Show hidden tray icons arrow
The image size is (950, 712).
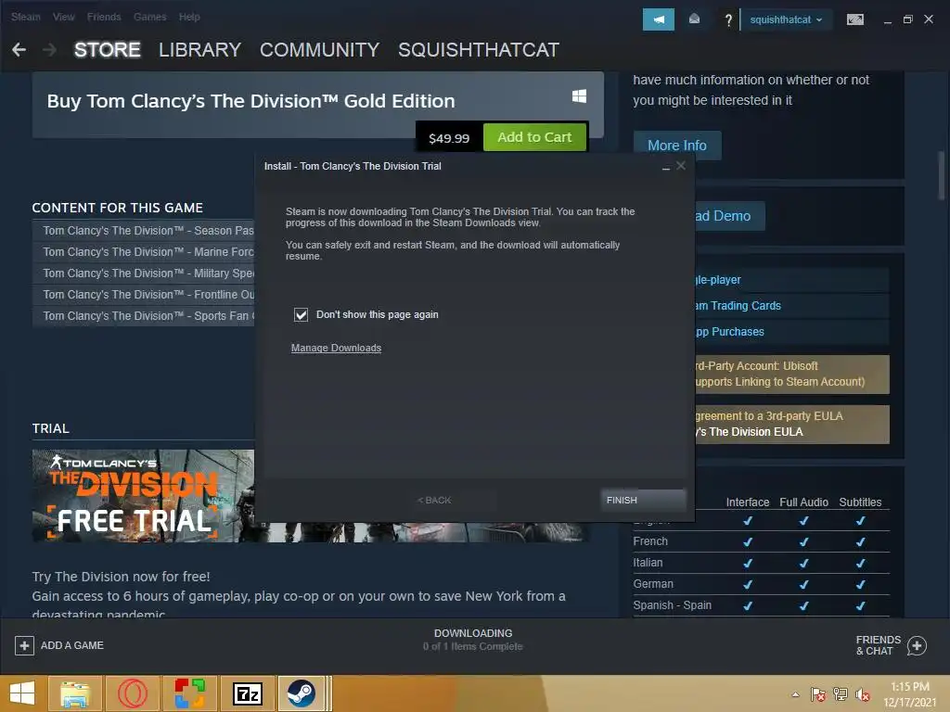click(795, 694)
